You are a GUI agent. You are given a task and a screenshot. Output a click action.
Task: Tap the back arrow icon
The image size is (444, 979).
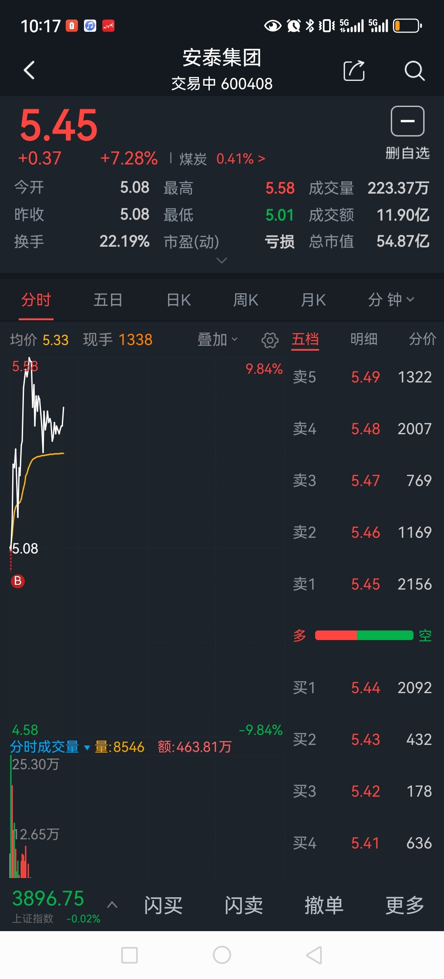[x=29, y=70]
